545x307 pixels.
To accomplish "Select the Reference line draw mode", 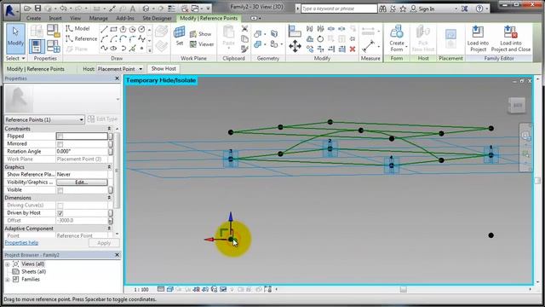I will click(82, 38).
